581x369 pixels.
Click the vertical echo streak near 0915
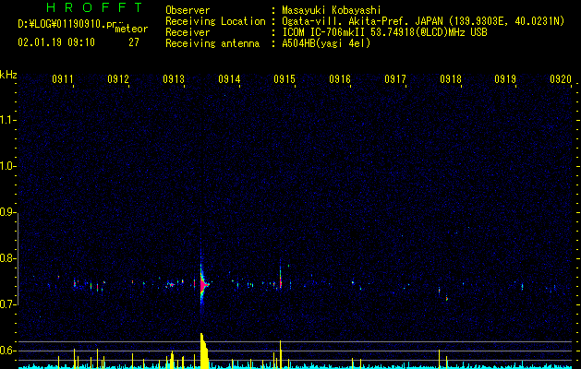(x=281, y=275)
